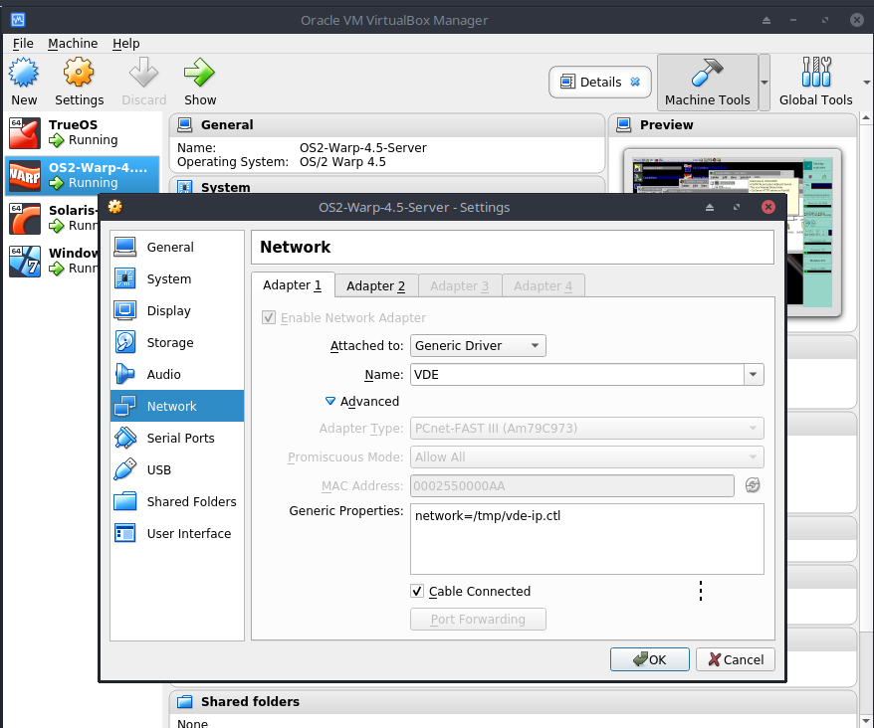874x728 pixels.
Task: Open the Adapter Type dropdown
Action: [587, 429]
